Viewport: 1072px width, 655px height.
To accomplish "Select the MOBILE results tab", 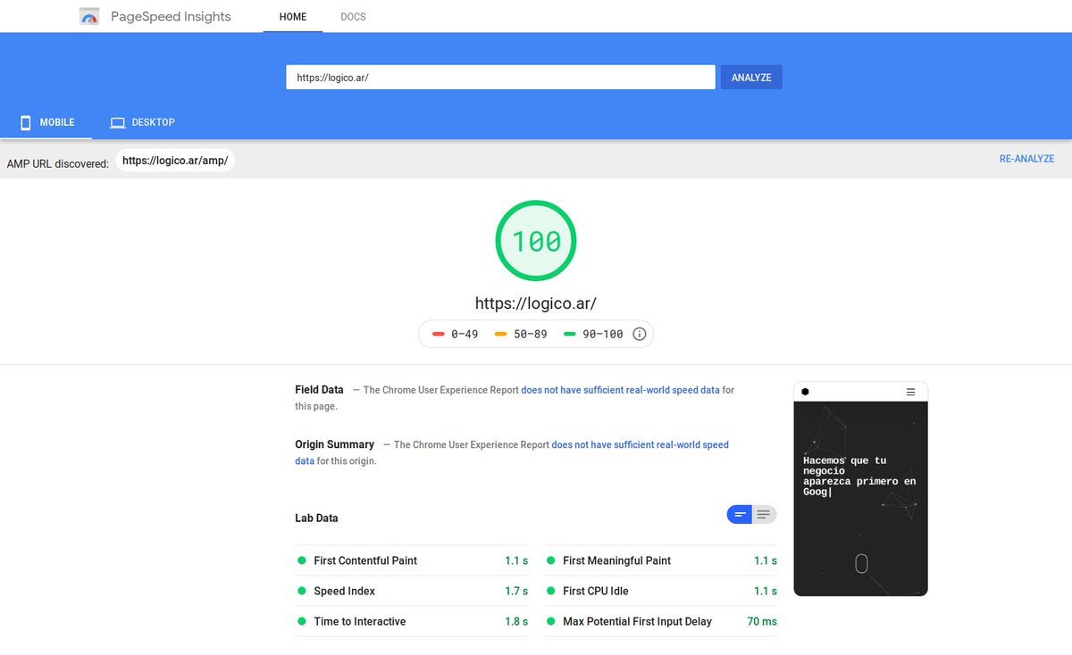I will 46,122.
